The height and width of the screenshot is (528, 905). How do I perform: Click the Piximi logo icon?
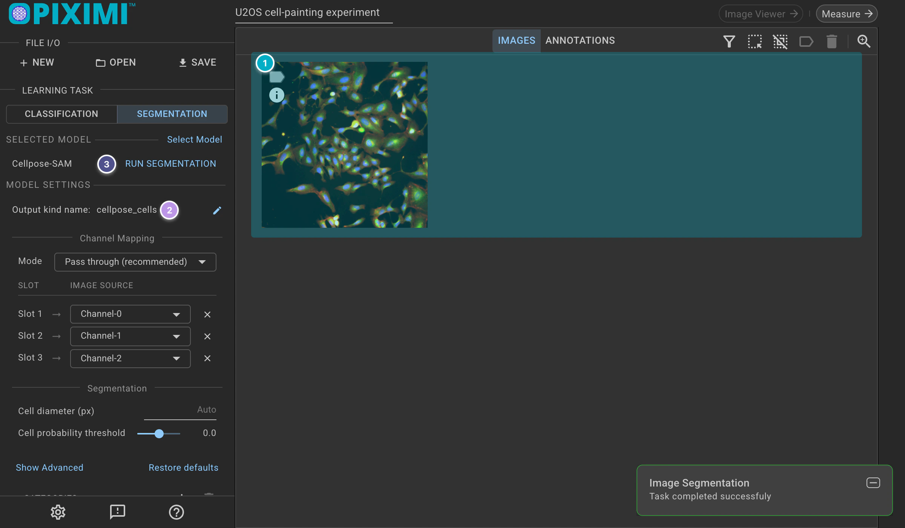click(x=19, y=14)
